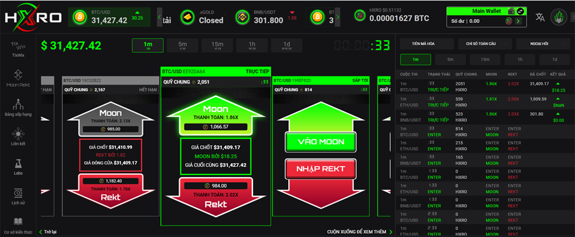
Task: Click the swap arrows icon in Main Wallet
Action: click(x=520, y=11)
